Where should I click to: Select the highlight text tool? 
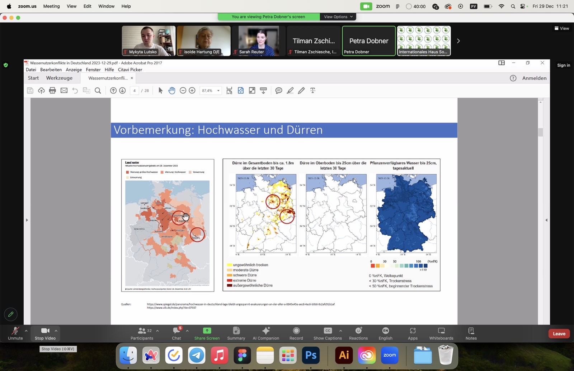pyautogui.click(x=290, y=91)
